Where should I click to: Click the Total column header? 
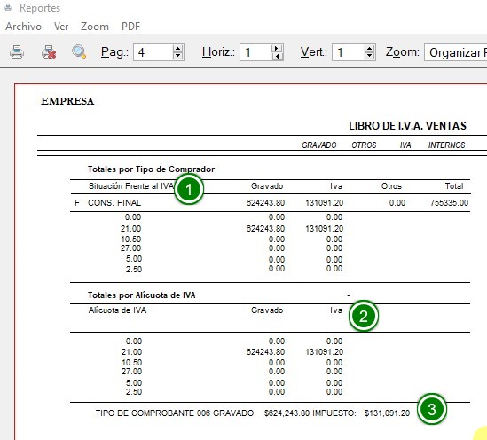pos(454,186)
